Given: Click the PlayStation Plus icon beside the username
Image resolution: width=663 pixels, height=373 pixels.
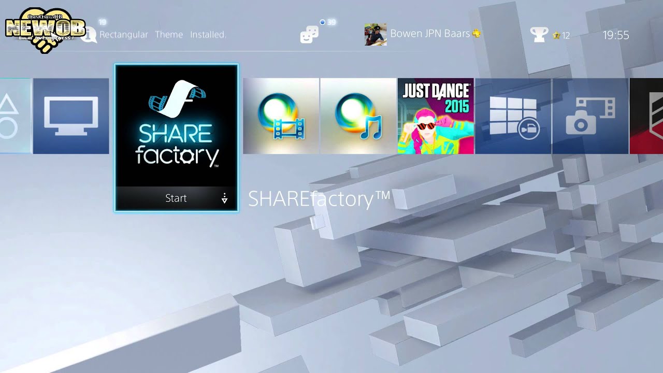Looking at the screenshot, I should 477,34.
